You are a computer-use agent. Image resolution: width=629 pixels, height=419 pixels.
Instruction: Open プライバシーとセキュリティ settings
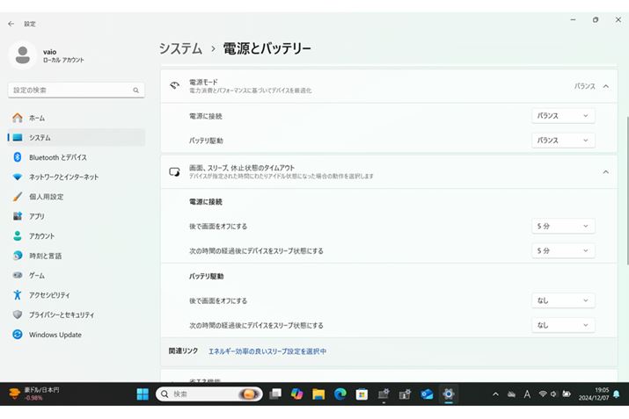click(62, 314)
